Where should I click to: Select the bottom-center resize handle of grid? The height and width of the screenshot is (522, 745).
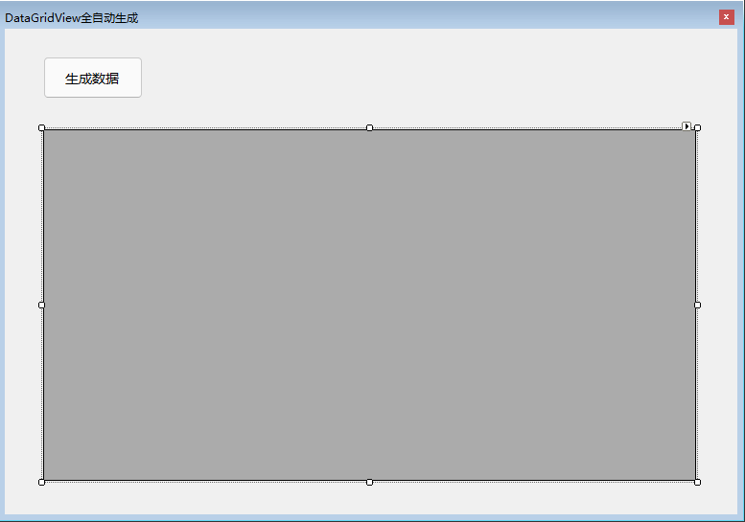pos(370,482)
